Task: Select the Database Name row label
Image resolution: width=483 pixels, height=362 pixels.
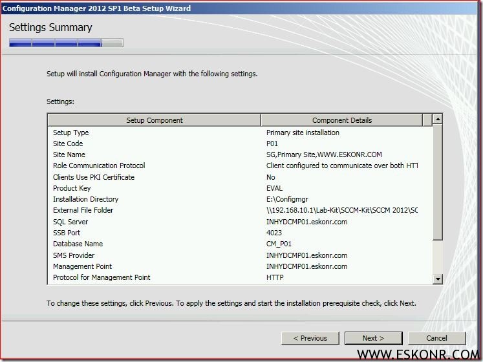Action: coord(78,244)
